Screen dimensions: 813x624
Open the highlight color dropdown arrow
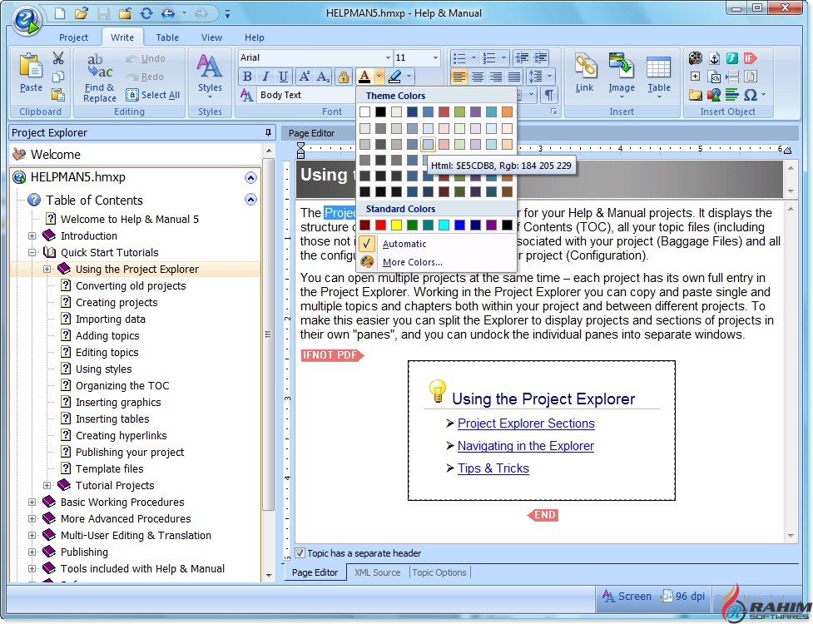(x=409, y=77)
